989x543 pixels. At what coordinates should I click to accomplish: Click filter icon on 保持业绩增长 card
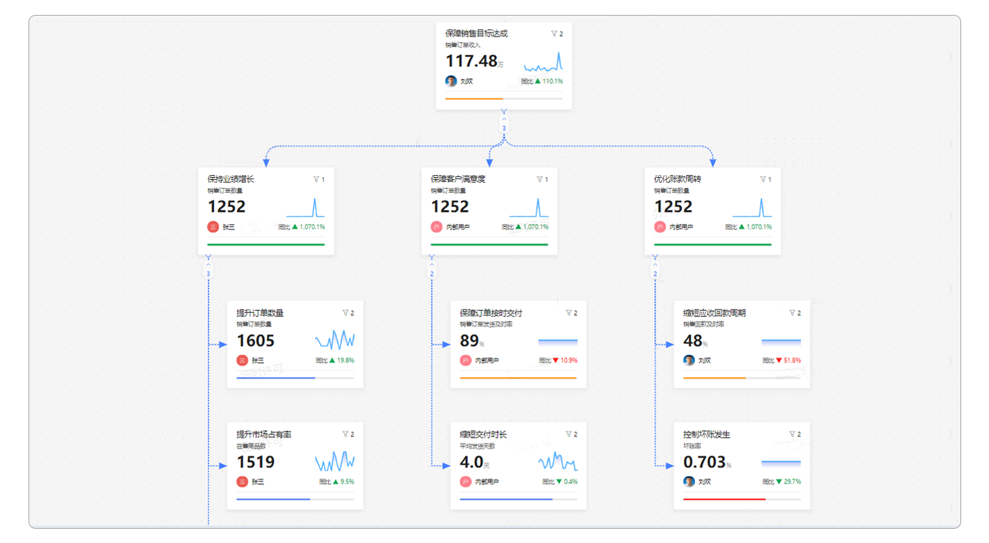pyautogui.click(x=316, y=179)
